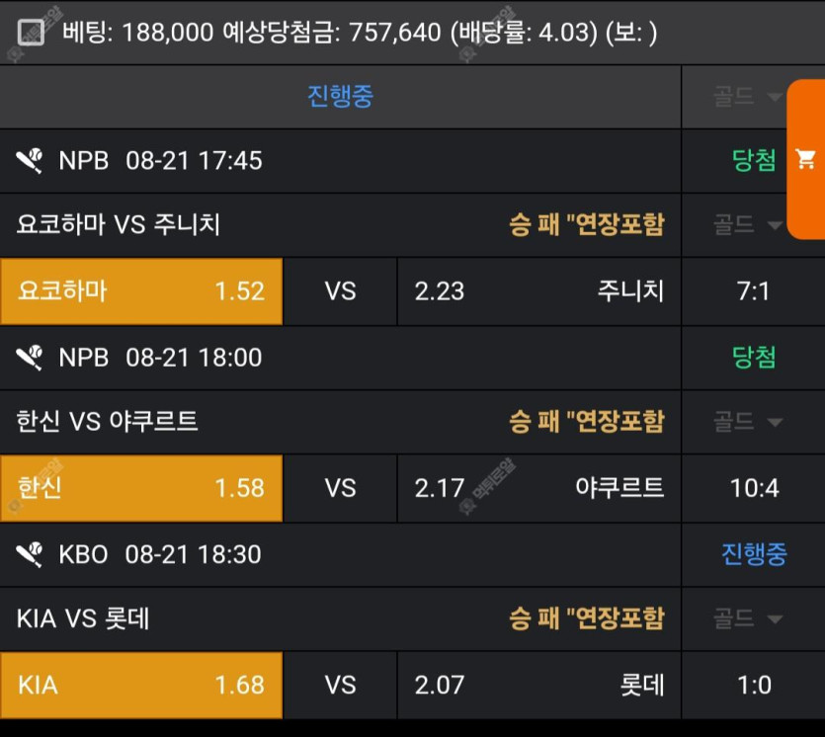Expand the 골드 dropdown for 요코하마 VS 주니치
Image resolution: width=825 pixels, height=737 pixels.
tap(748, 224)
